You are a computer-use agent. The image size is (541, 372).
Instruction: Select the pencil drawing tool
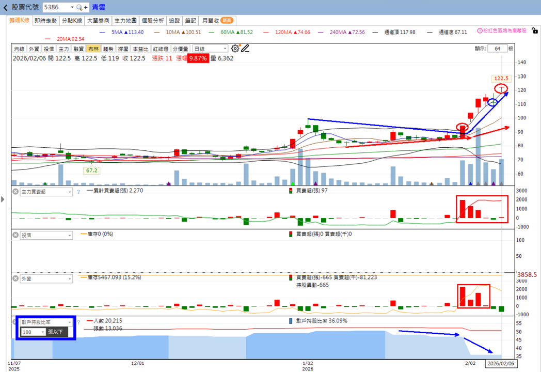(245, 49)
